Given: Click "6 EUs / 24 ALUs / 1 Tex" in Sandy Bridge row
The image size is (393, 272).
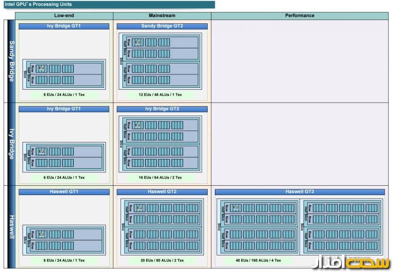Looking at the screenshot, I should tap(64, 94).
